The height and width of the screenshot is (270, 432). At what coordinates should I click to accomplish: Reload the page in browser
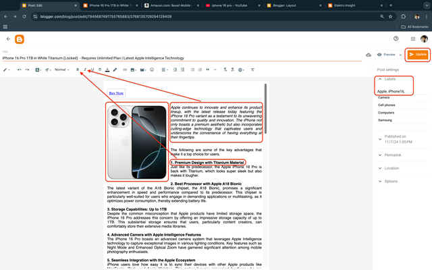point(24,16)
